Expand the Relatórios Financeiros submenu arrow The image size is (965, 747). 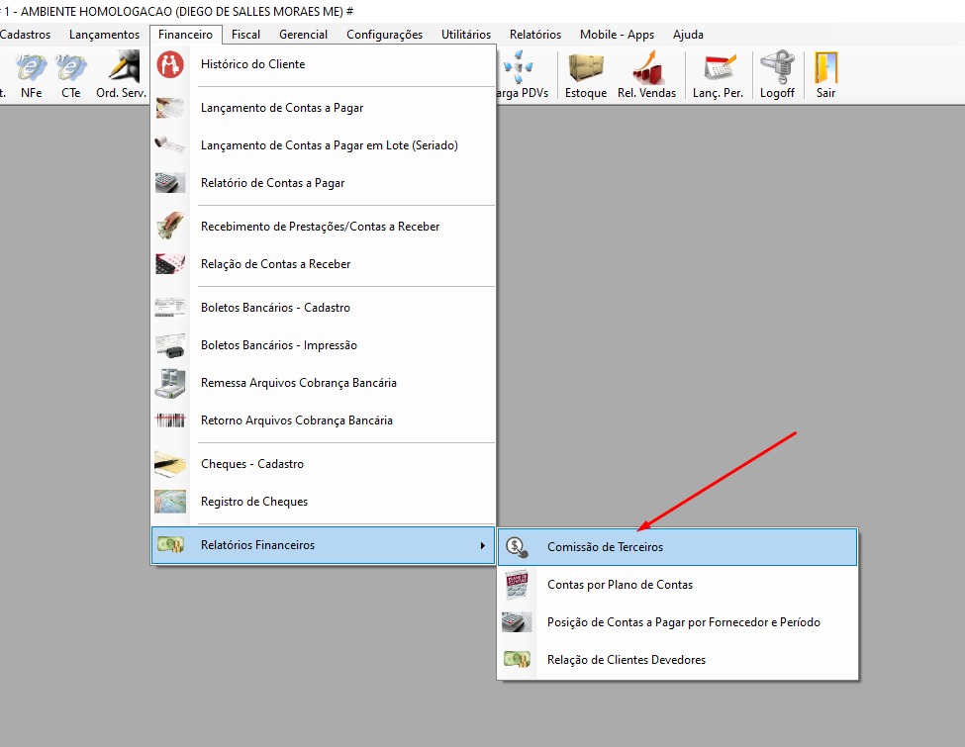pyautogui.click(x=483, y=545)
